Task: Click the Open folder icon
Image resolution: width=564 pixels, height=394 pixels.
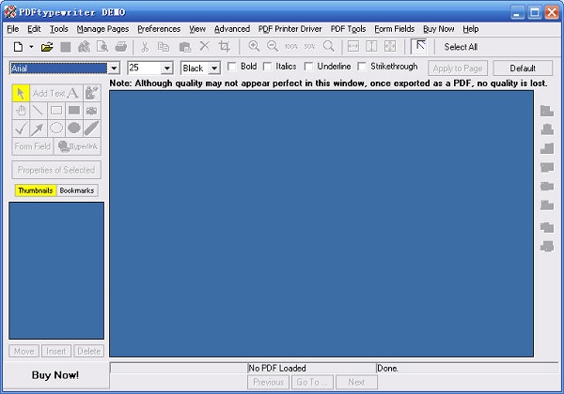Action: [x=47, y=47]
